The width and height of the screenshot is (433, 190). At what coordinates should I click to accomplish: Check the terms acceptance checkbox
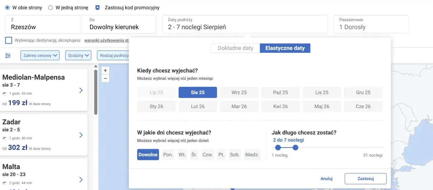pos(9,41)
